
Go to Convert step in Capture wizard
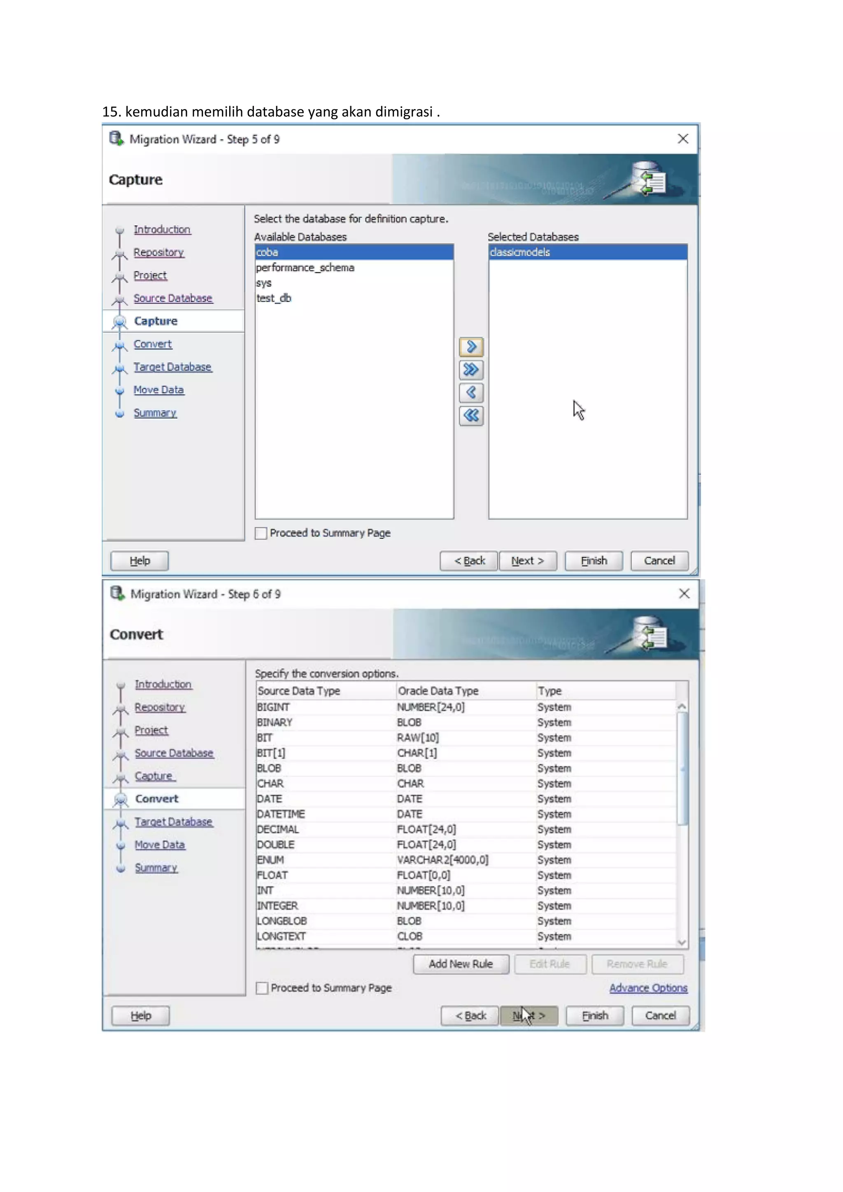click(x=153, y=344)
